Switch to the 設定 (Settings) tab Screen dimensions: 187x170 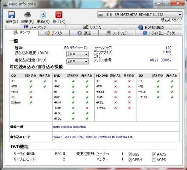click(x=84, y=33)
